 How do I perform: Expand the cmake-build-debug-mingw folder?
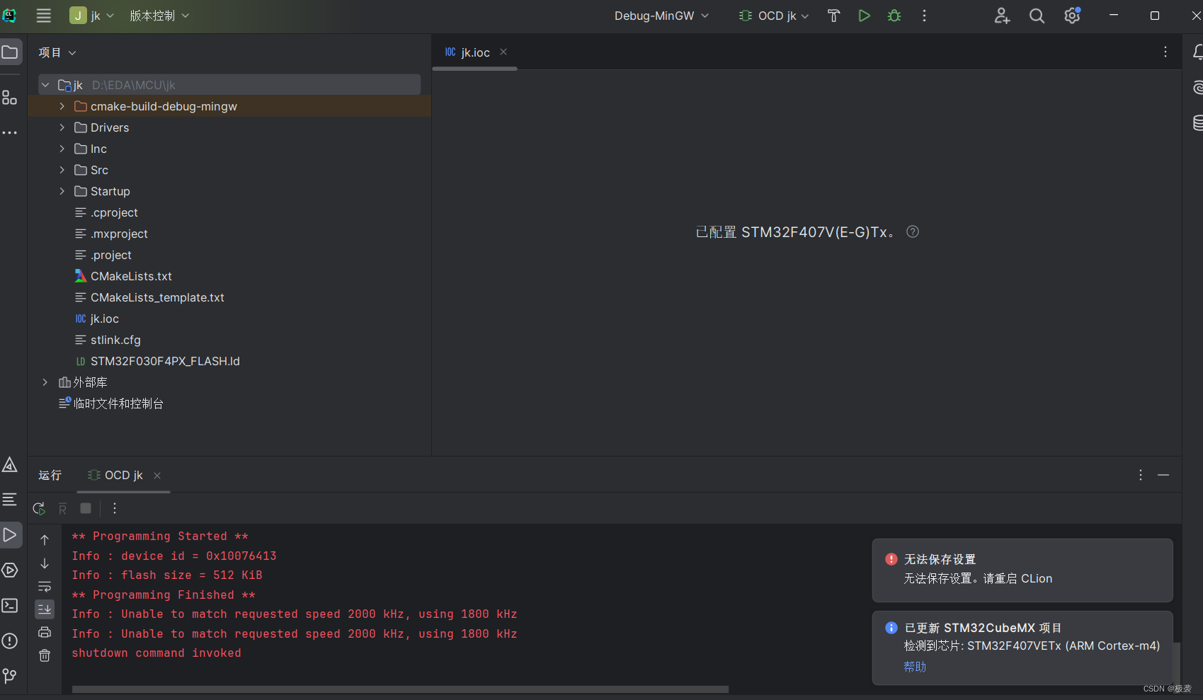click(62, 106)
